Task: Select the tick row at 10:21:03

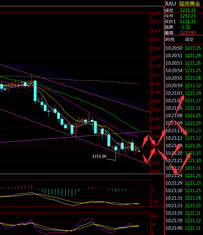Action: pyautogui.click(x=183, y=93)
